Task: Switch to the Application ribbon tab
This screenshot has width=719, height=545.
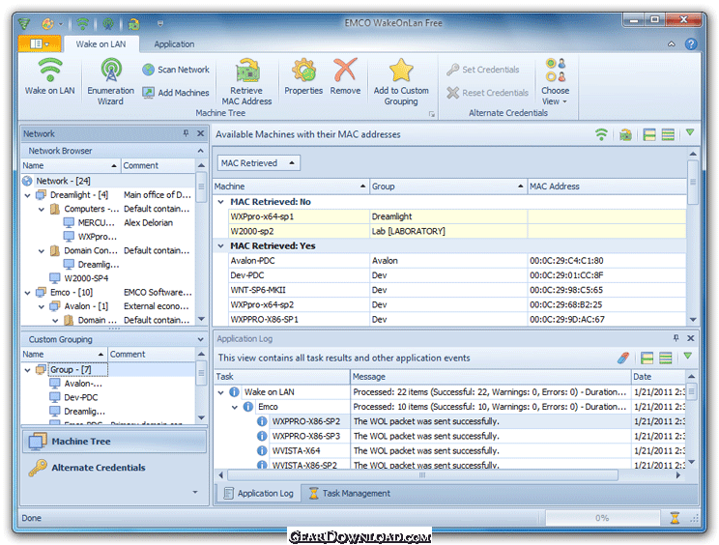Action: [x=174, y=44]
